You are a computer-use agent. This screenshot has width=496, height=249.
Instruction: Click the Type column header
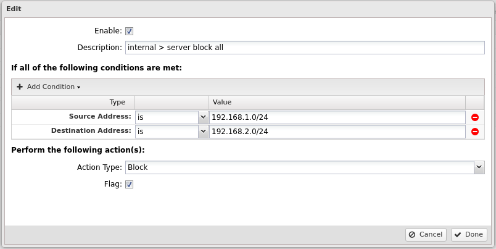pyautogui.click(x=73, y=103)
